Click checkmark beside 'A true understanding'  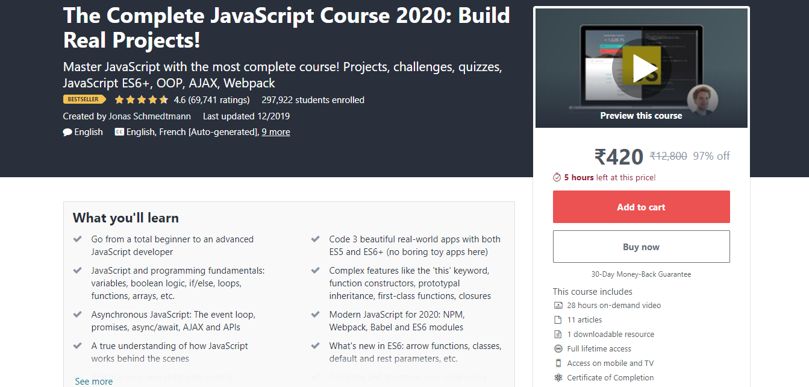point(78,346)
